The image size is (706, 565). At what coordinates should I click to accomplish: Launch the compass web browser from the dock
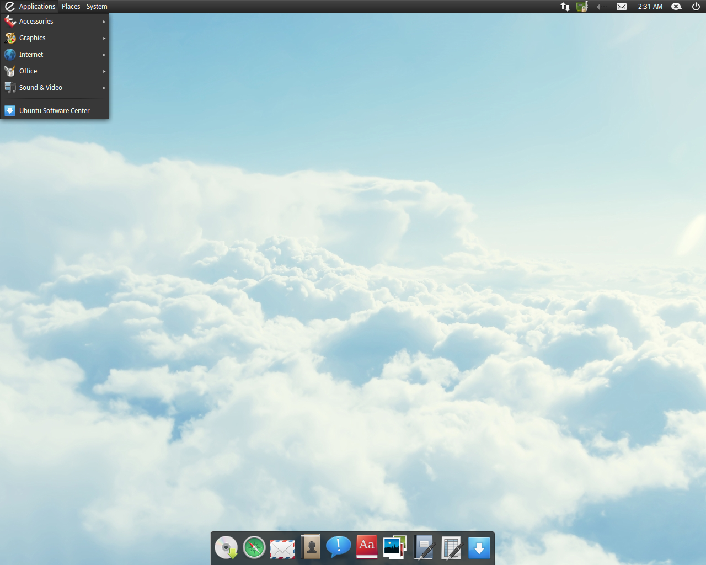[254, 548]
